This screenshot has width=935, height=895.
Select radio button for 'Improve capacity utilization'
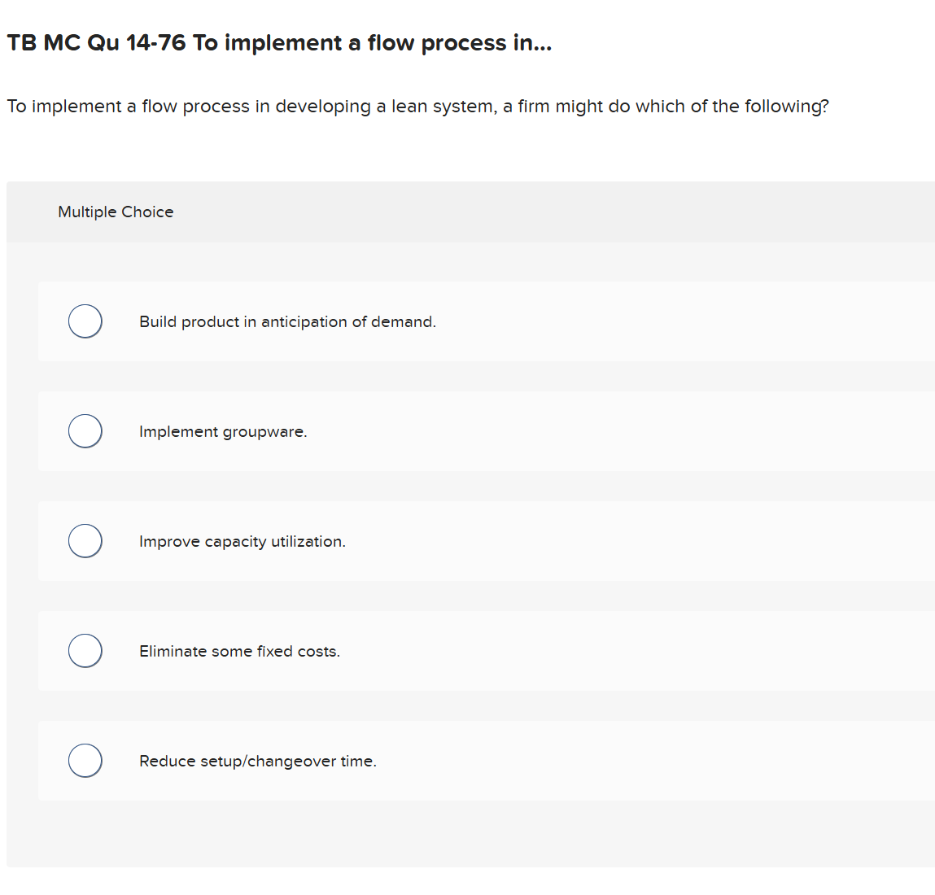click(x=85, y=540)
